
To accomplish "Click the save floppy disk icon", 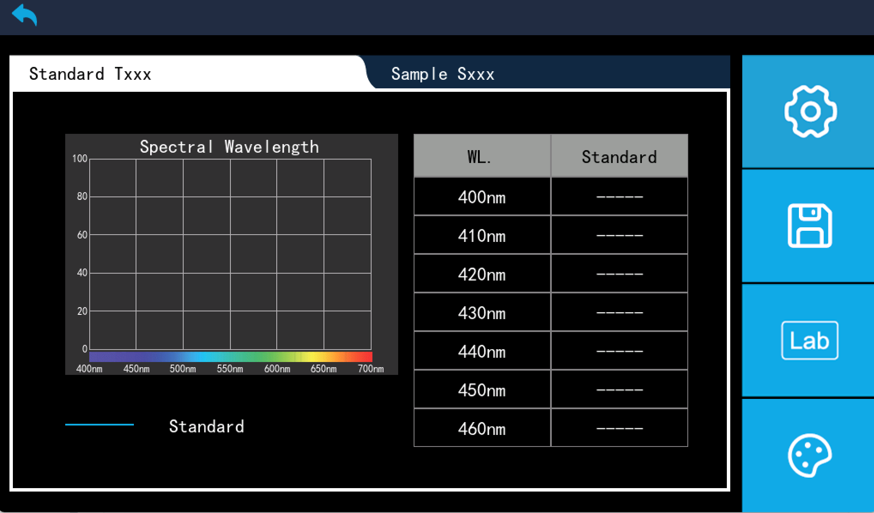I will click(x=810, y=226).
